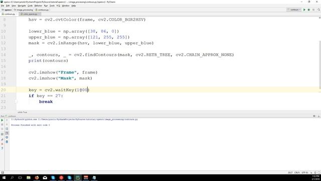Open the View menu
The height and width of the screenshot is (181, 321).
point(14,6)
